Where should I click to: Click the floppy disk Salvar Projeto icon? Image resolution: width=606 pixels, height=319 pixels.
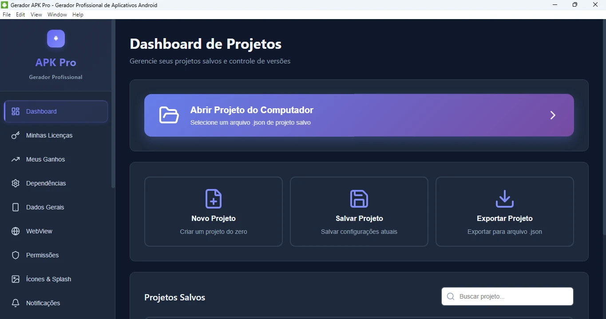[x=359, y=199]
